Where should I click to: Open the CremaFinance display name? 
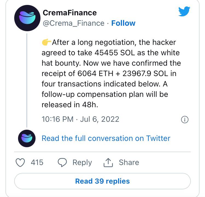(70, 13)
